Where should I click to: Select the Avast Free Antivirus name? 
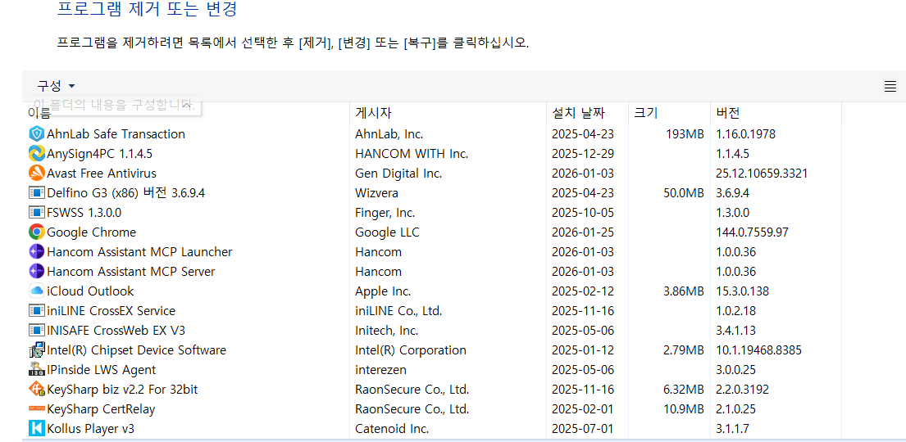[102, 173]
